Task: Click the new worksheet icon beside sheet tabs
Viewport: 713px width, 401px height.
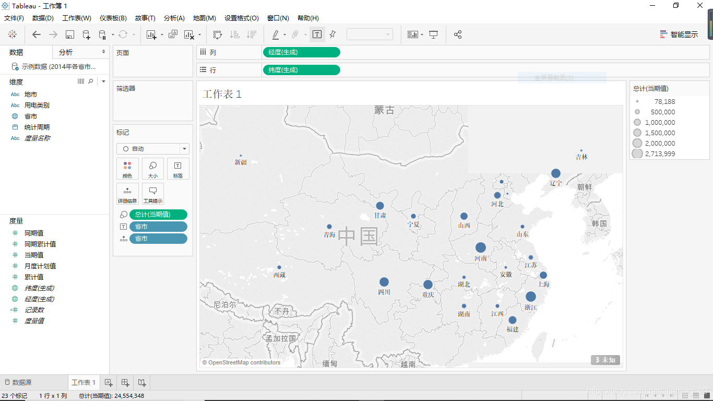Action: (109, 383)
